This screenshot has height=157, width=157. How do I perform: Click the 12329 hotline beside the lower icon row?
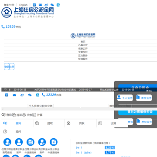(51, 95)
